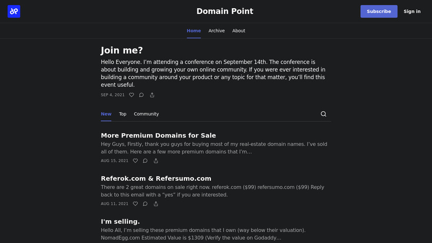This screenshot has width=432, height=243.
Task: Show the Community tab
Action: point(146,114)
